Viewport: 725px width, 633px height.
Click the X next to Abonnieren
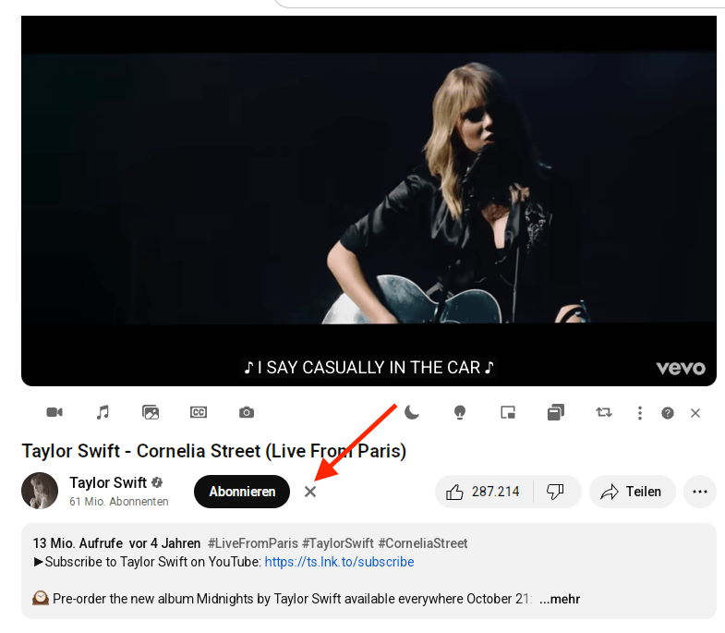(x=310, y=492)
